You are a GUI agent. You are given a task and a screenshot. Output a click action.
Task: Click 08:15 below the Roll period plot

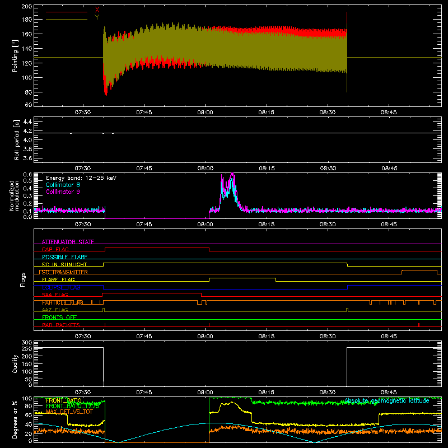click(267, 169)
